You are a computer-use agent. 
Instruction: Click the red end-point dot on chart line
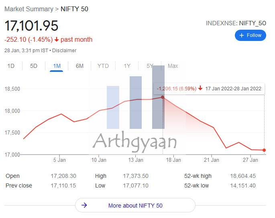tap(264, 150)
